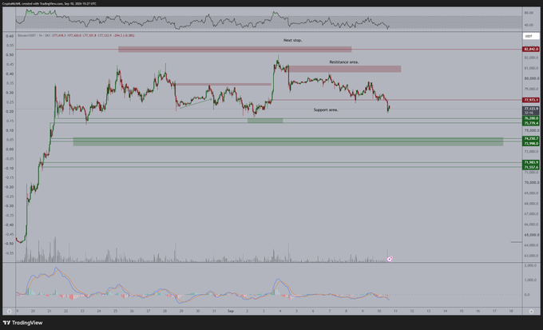The image size is (543, 330).
Task: Click the circular icon at the time axis's left end
Action: (10, 312)
